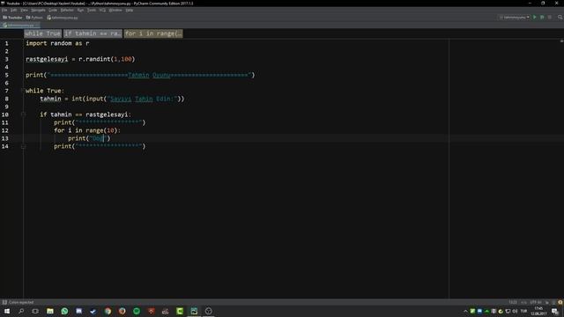Open the Code menu
Image resolution: width=564 pixels, height=317 pixels.
click(x=53, y=10)
